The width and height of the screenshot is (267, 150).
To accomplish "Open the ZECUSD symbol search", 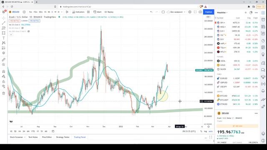I will (x=14, y=12).
